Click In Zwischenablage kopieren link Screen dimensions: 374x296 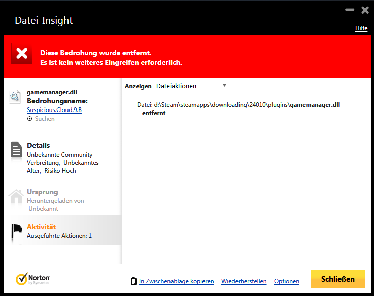(176, 281)
